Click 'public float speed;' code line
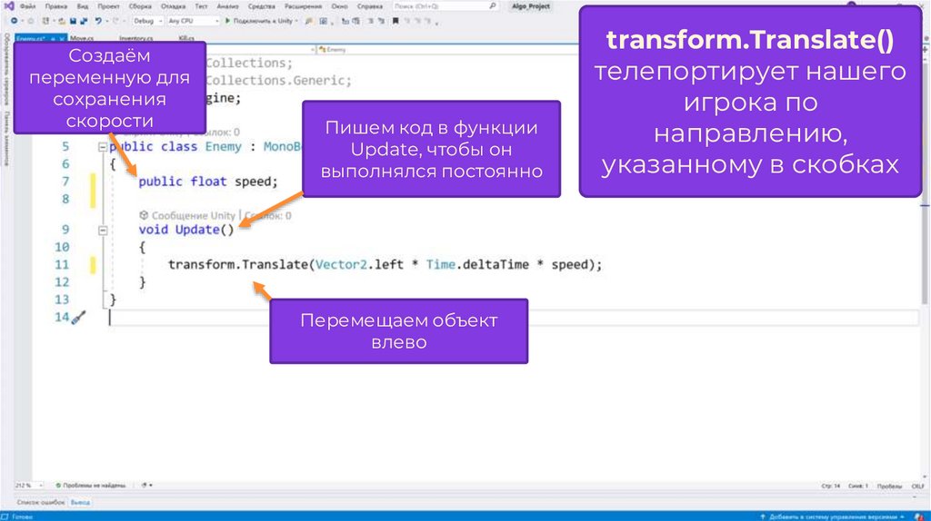This screenshot has height=521, width=931. point(208,182)
